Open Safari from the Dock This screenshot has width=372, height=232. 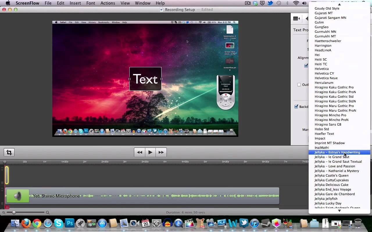(x=48, y=223)
